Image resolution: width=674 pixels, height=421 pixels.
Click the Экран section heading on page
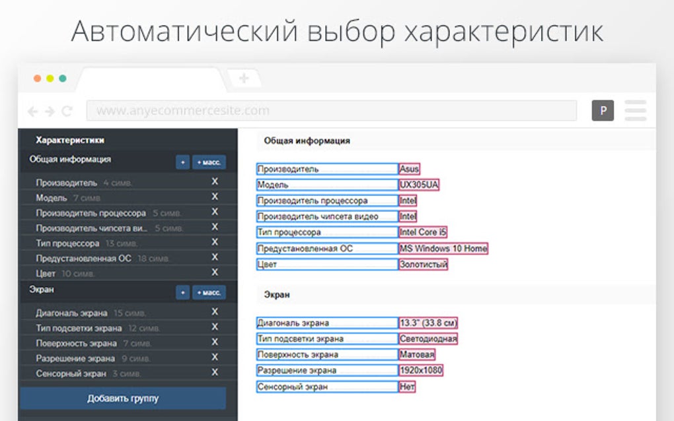(277, 295)
